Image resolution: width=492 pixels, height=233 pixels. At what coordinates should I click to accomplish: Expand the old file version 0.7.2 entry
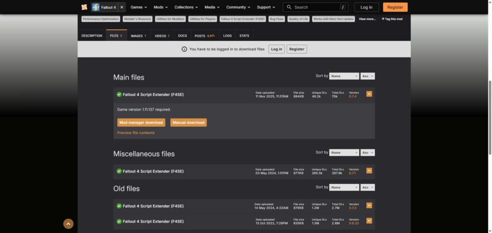pos(369,206)
